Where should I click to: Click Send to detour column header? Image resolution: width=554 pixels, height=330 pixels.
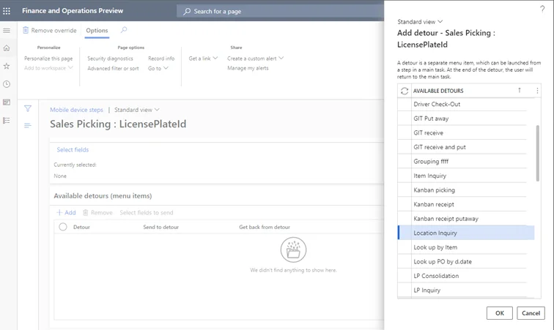point(160,227)
